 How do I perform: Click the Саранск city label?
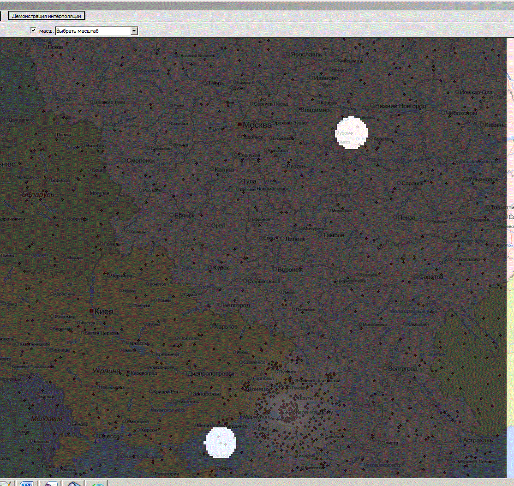point(412,183)
